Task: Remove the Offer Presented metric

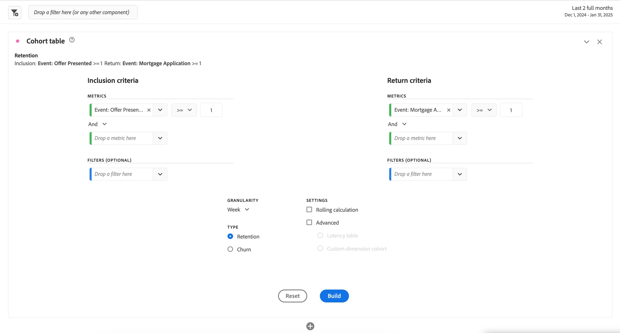Action: (x=149, y=110)
